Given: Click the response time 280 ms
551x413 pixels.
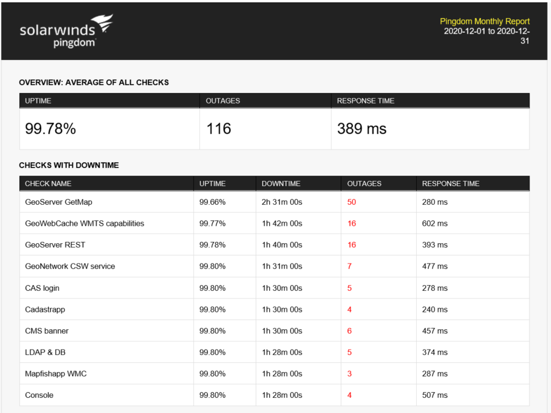Looking at the screenshot, I should (435, 202).
